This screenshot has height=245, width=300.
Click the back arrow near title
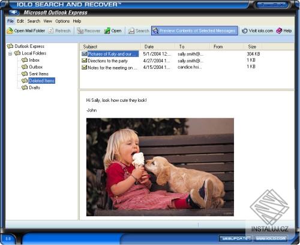pos(14,13)
